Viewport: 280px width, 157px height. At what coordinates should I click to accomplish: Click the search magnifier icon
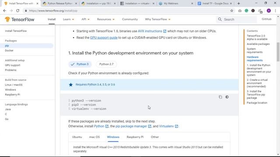220,19
